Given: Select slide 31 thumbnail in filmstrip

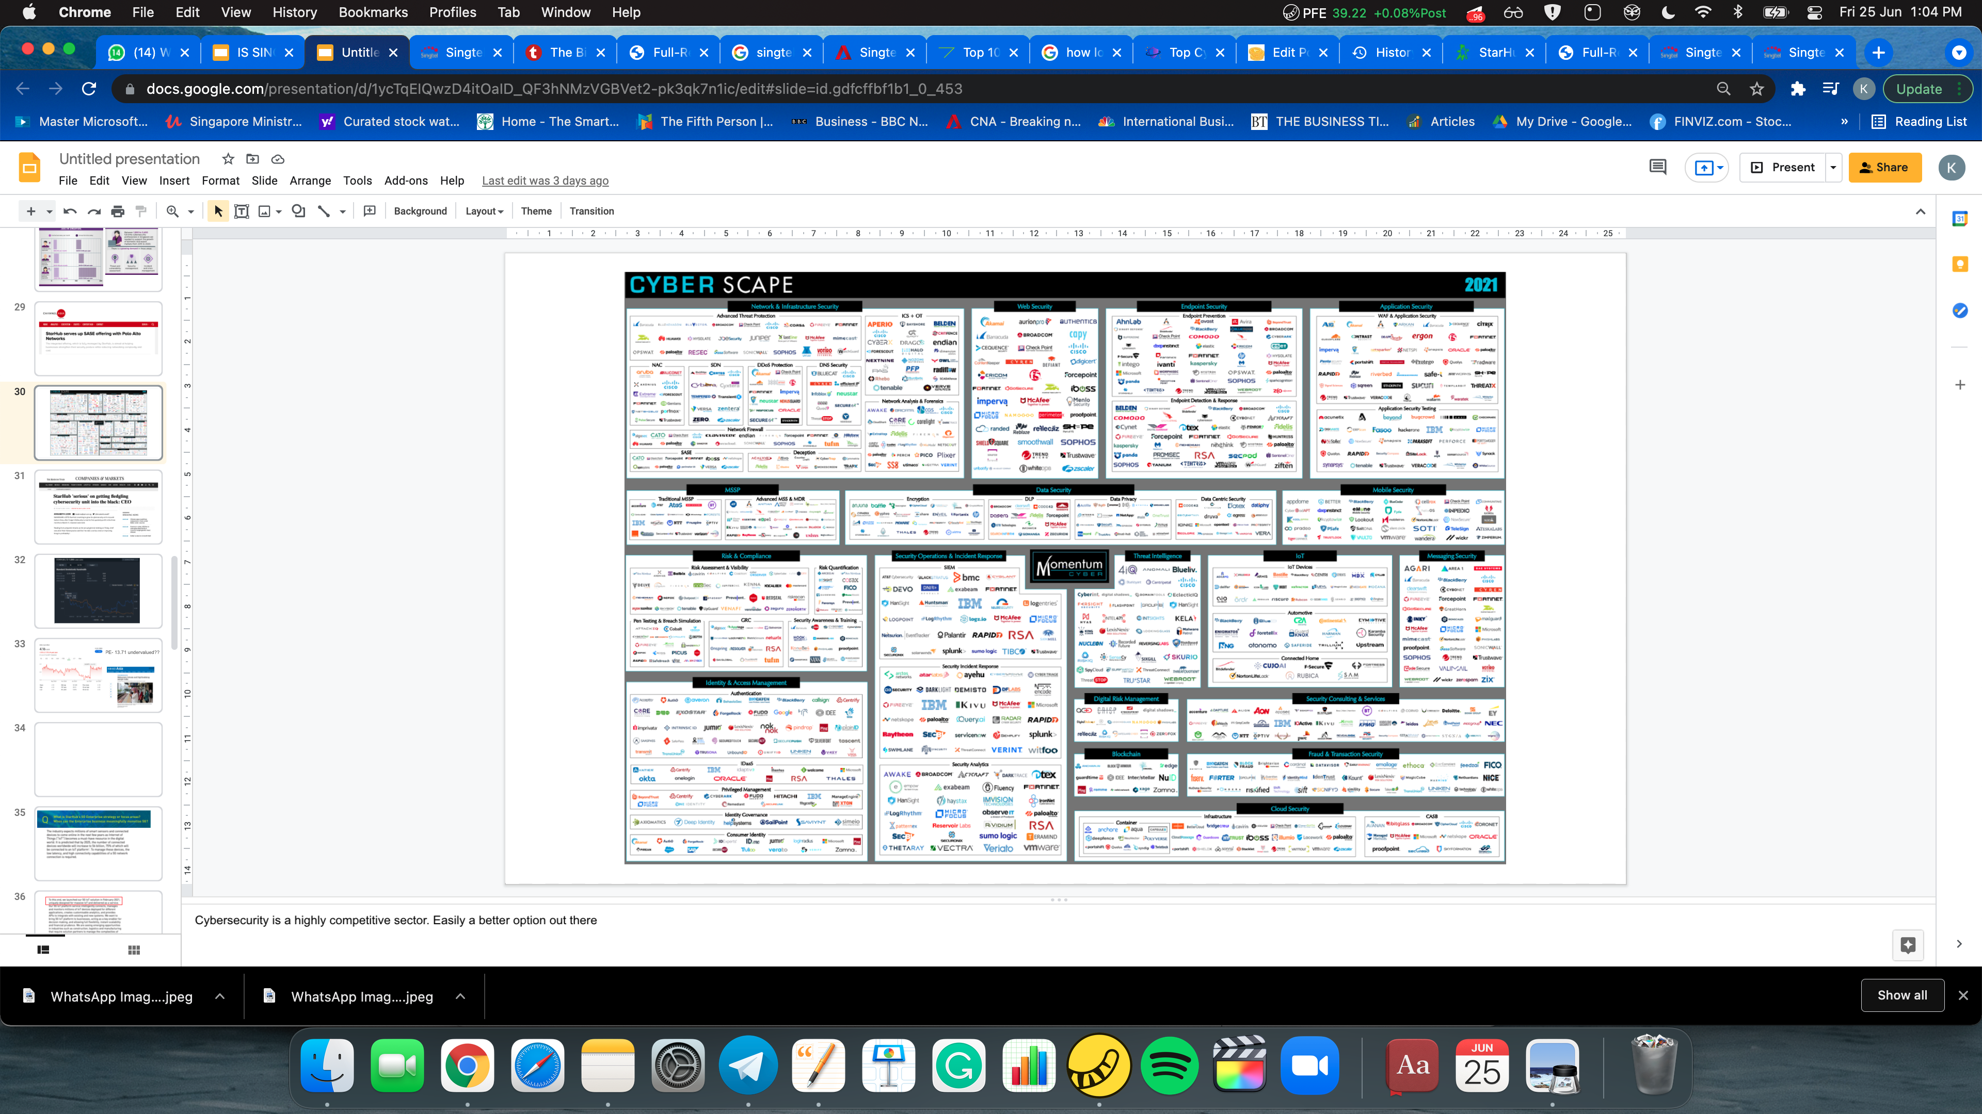Looking at the screenshot, I should point(99,507).
